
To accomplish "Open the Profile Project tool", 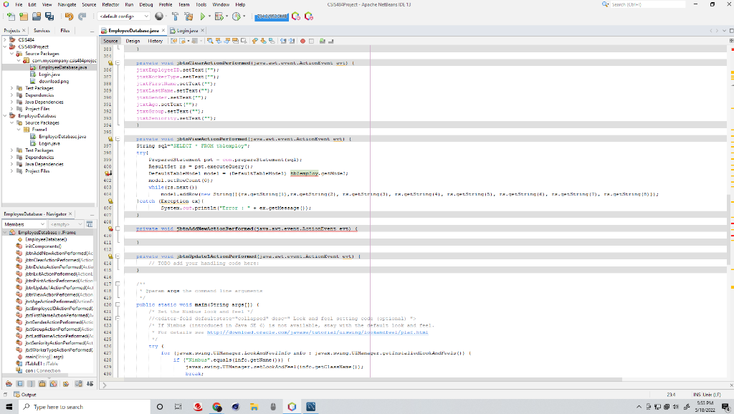I will tap(236, 15).
